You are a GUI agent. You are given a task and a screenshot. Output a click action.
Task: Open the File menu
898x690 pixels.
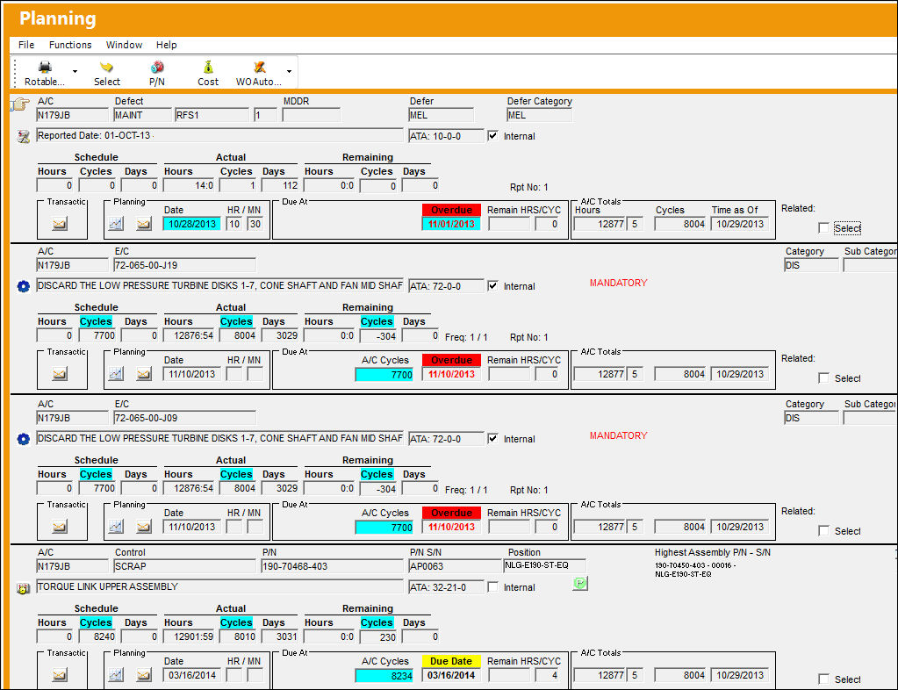[x=26, y=45]
